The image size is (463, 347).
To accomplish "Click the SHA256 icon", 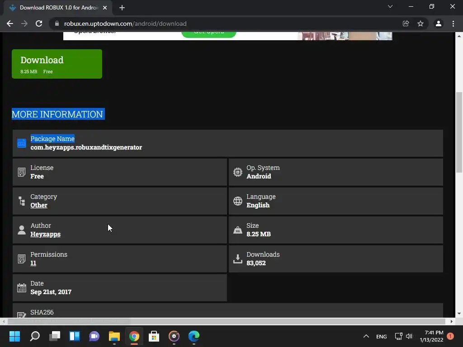I will [x=22, y=315].
